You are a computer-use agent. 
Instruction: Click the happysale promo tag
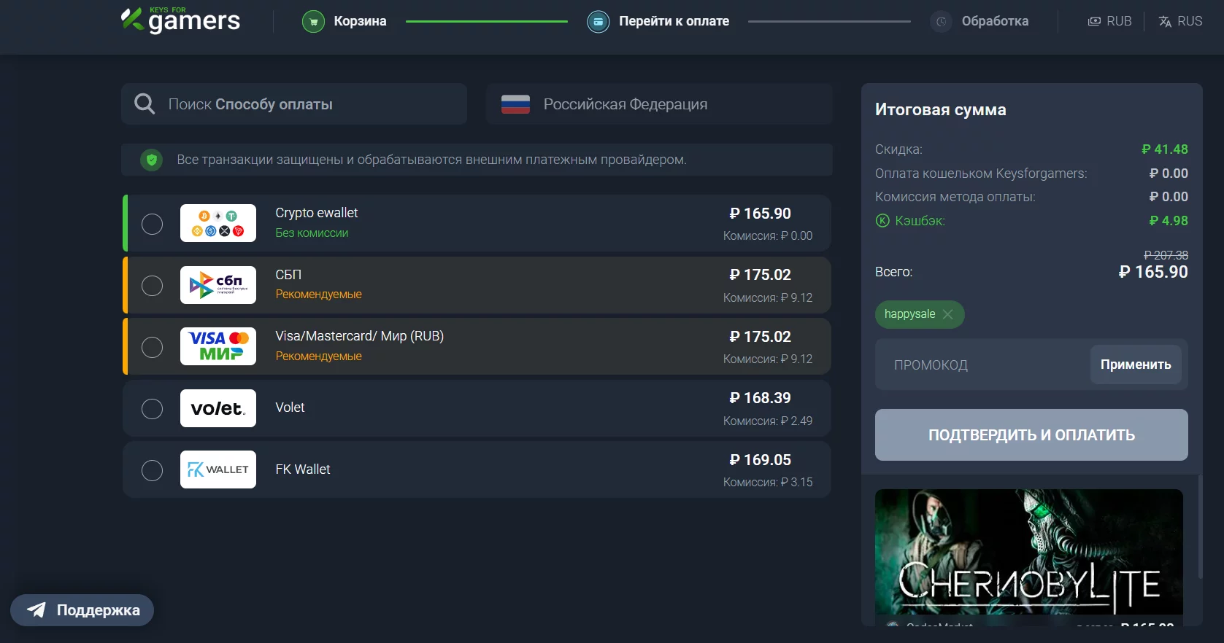(920, 314)
